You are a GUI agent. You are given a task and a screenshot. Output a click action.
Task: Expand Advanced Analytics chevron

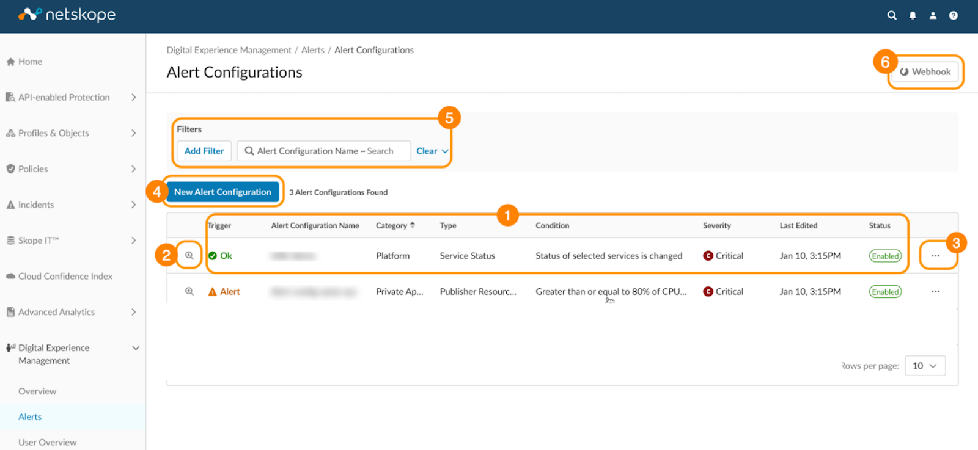(134, 312)
